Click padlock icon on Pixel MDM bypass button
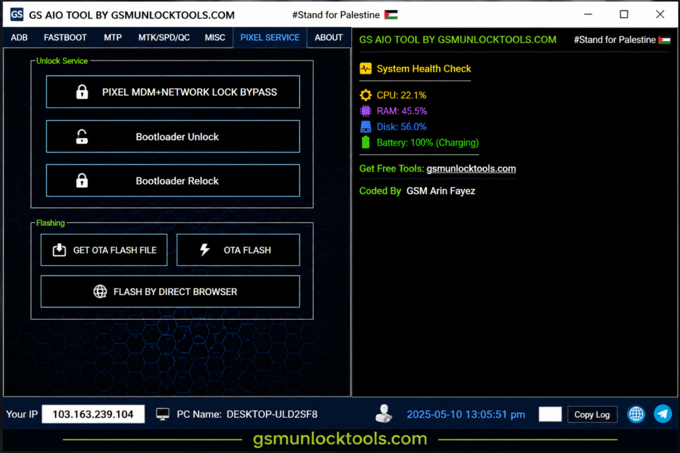The width and height of the screenshot is (680, 453). tap(82, 92)
